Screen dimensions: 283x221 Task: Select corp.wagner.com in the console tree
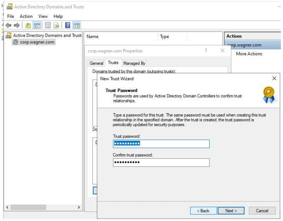pos(37,42)
